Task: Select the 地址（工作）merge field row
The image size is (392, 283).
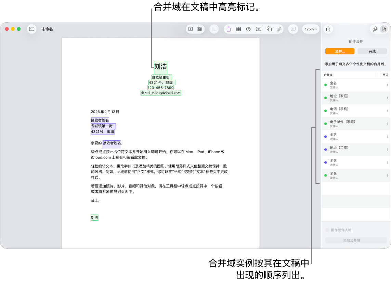Action: click(356, 150)
